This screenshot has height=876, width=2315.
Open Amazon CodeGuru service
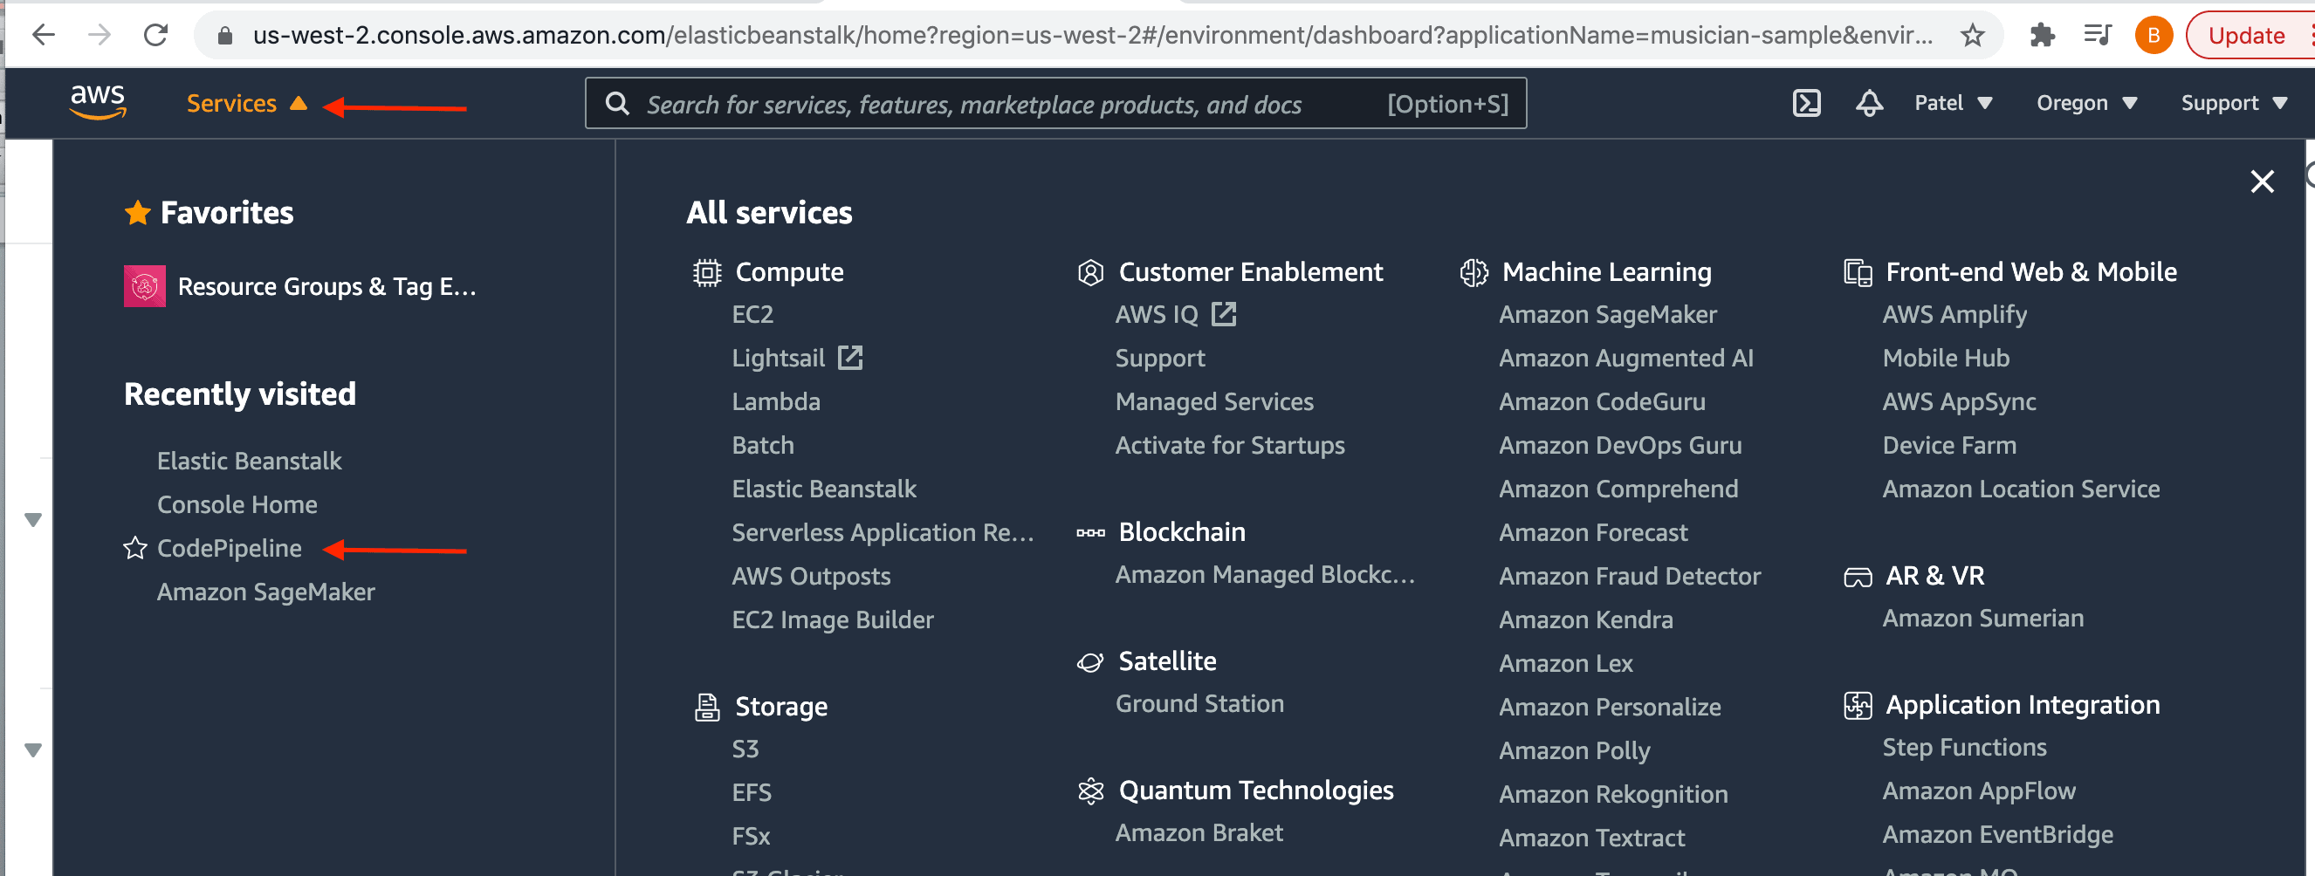point(1602,401)
